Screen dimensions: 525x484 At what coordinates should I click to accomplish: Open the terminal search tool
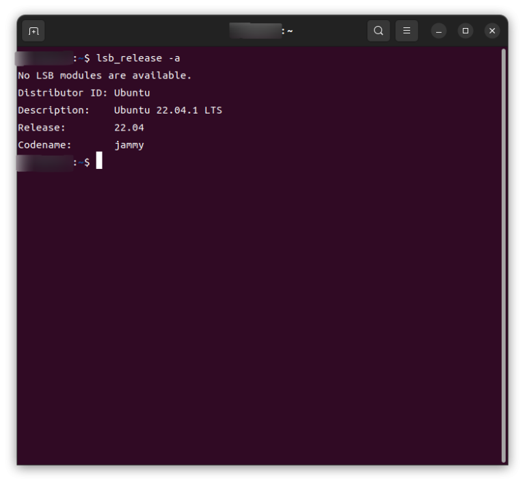(x=378, y=31)
